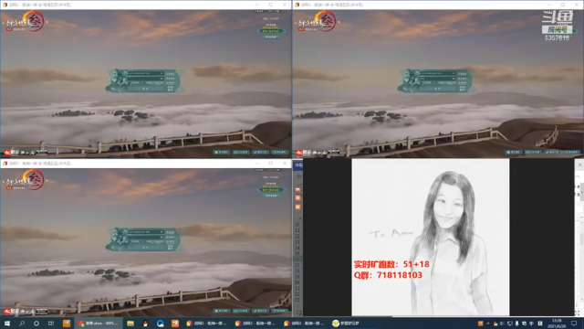Open the File Explorer taskbar icon
Screen dimensions: 584x329
pyautogui.click(x=130, y=324)
